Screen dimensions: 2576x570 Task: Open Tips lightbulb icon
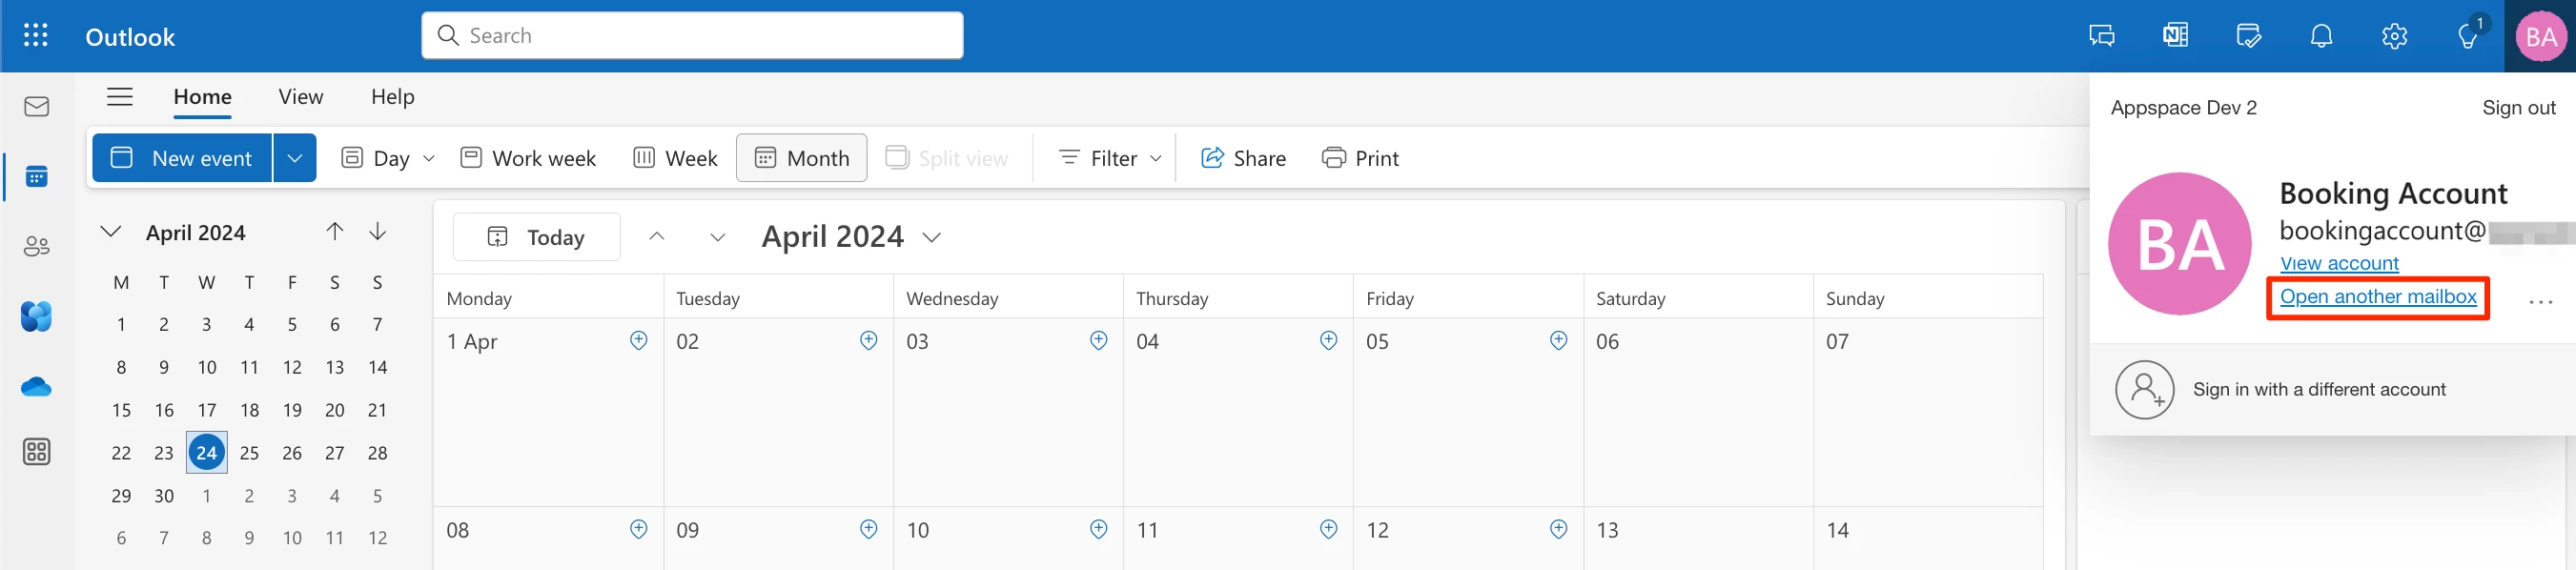tap(2468, 36)
